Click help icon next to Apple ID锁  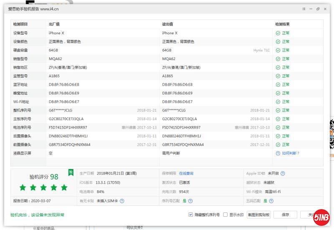coord(283,174)
